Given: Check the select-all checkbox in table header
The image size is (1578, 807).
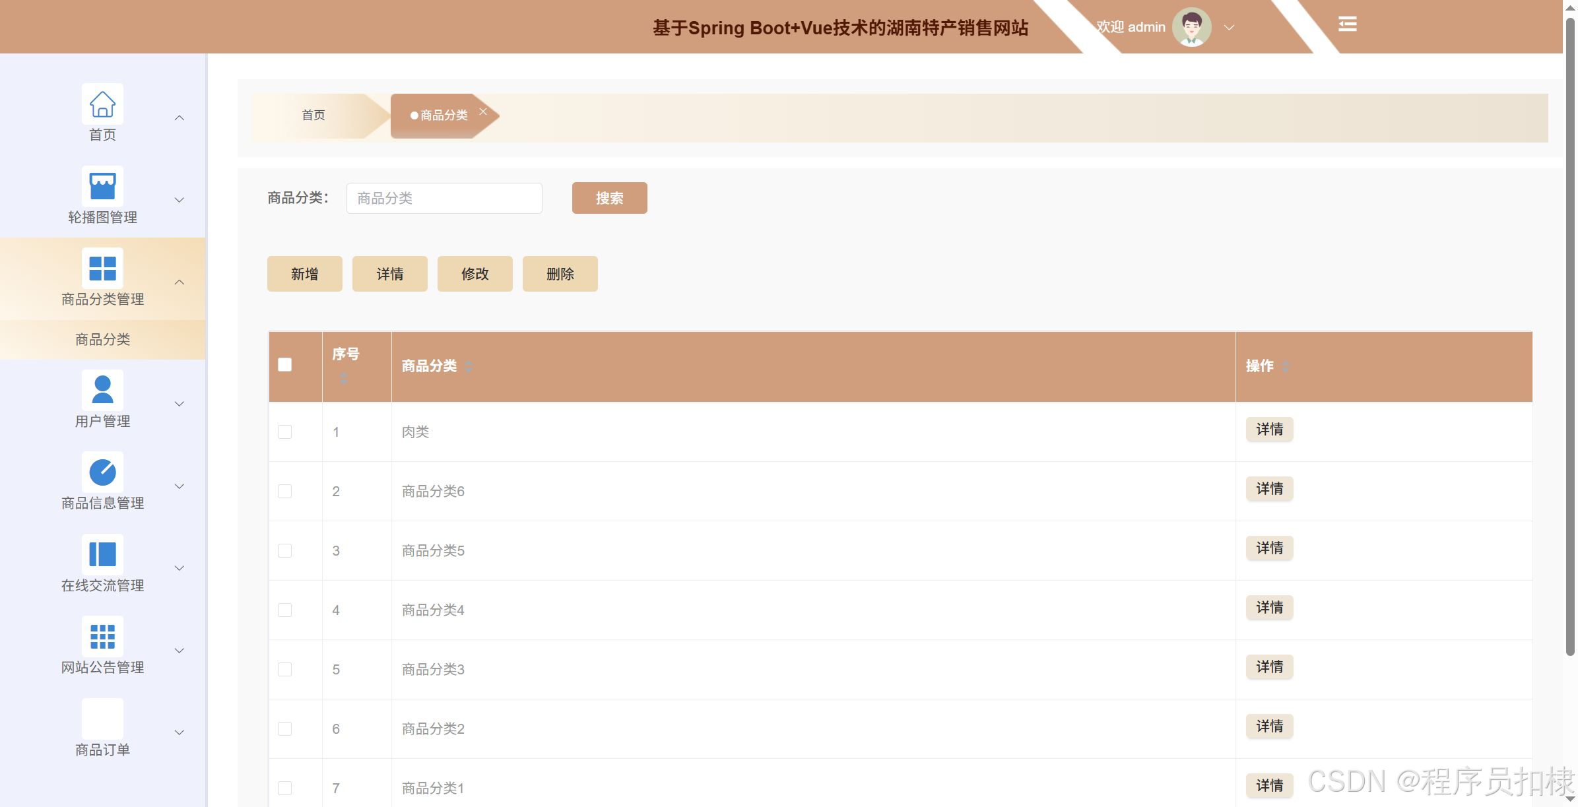Looking at the screenshot, I should coord(285,365).
